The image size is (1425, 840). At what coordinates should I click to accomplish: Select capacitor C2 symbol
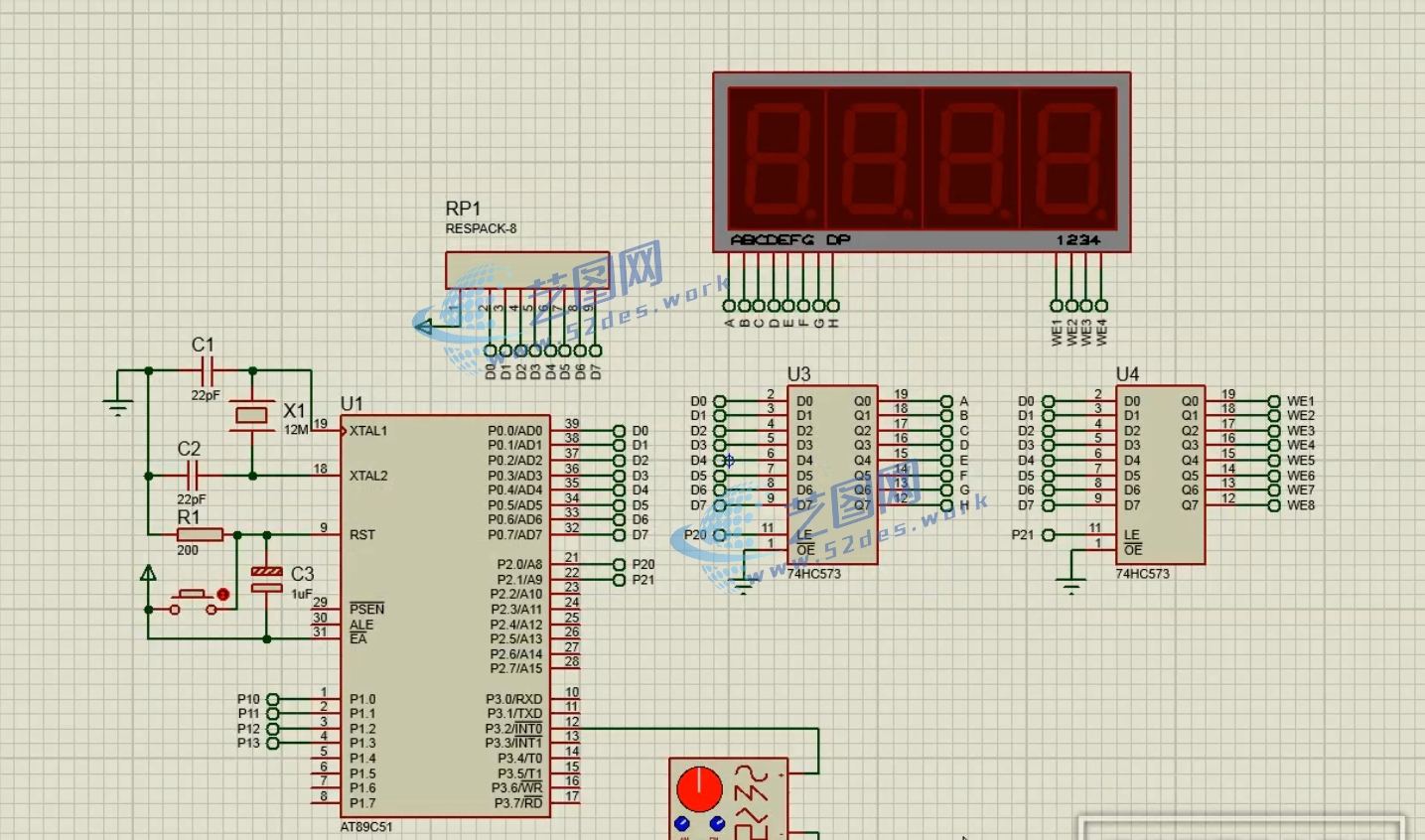coord(193,476)
